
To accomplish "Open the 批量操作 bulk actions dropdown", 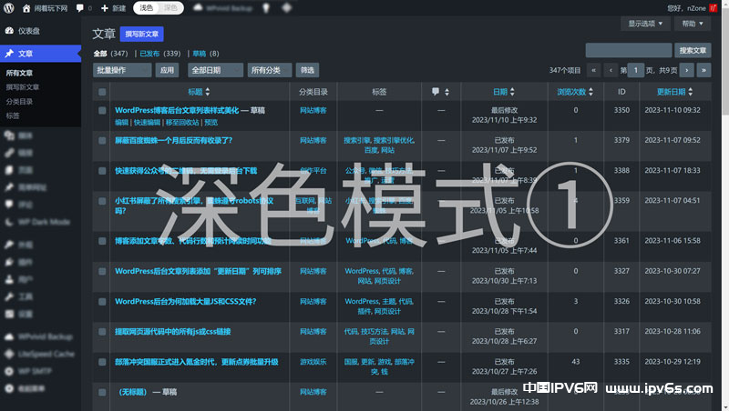I will pyautogui.click(x=122, y=70).
